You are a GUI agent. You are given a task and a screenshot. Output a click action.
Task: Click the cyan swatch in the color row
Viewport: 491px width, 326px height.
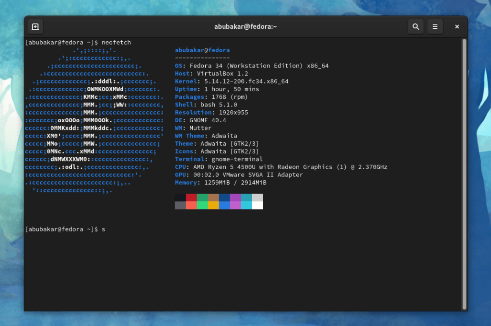[246, 206]
